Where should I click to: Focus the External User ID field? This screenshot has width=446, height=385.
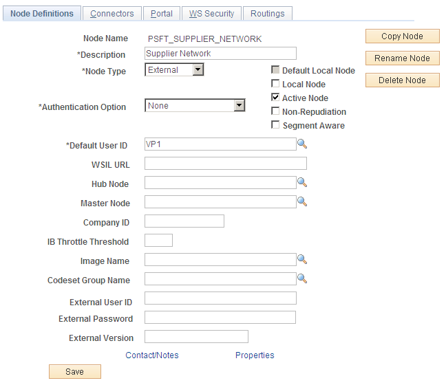click(220, 298)
